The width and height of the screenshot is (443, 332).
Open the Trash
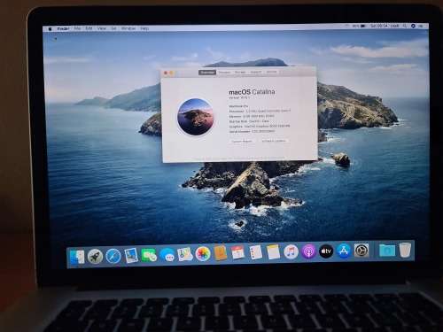[405, 250]
